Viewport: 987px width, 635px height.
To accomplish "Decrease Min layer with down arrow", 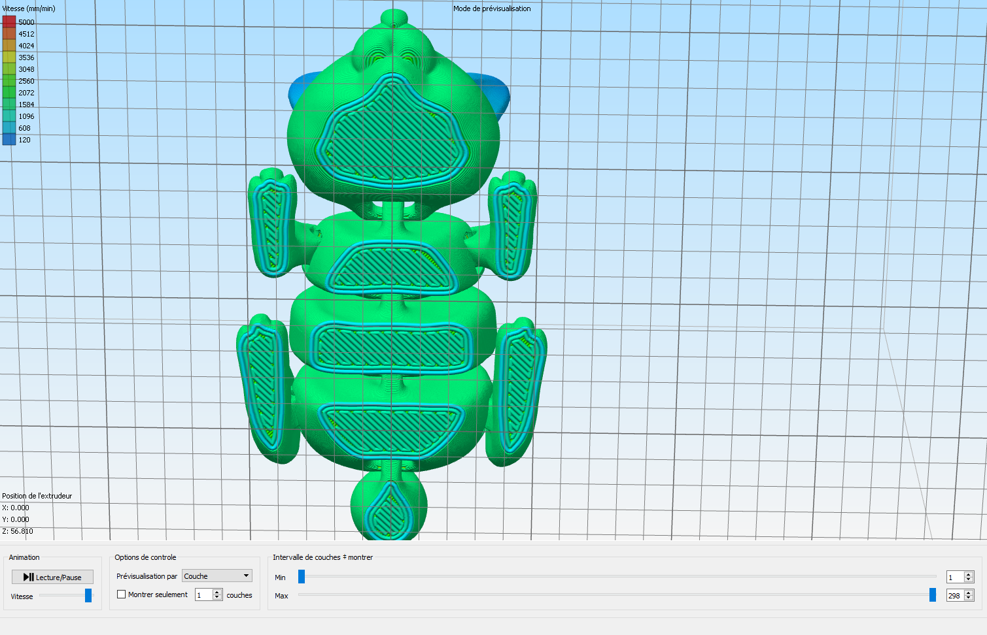I will coord(969,580).
